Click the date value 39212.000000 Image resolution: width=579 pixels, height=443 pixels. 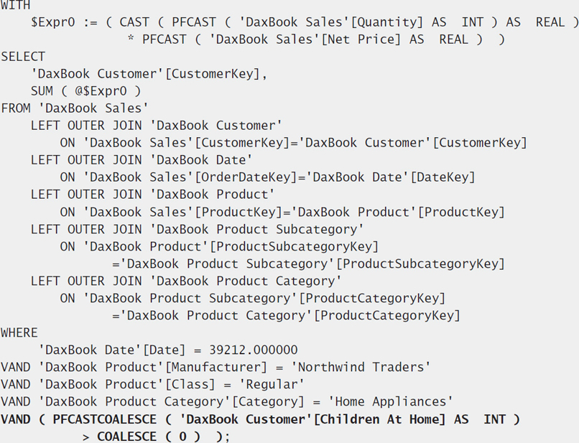pyautogui.click(x=254, y=350)
